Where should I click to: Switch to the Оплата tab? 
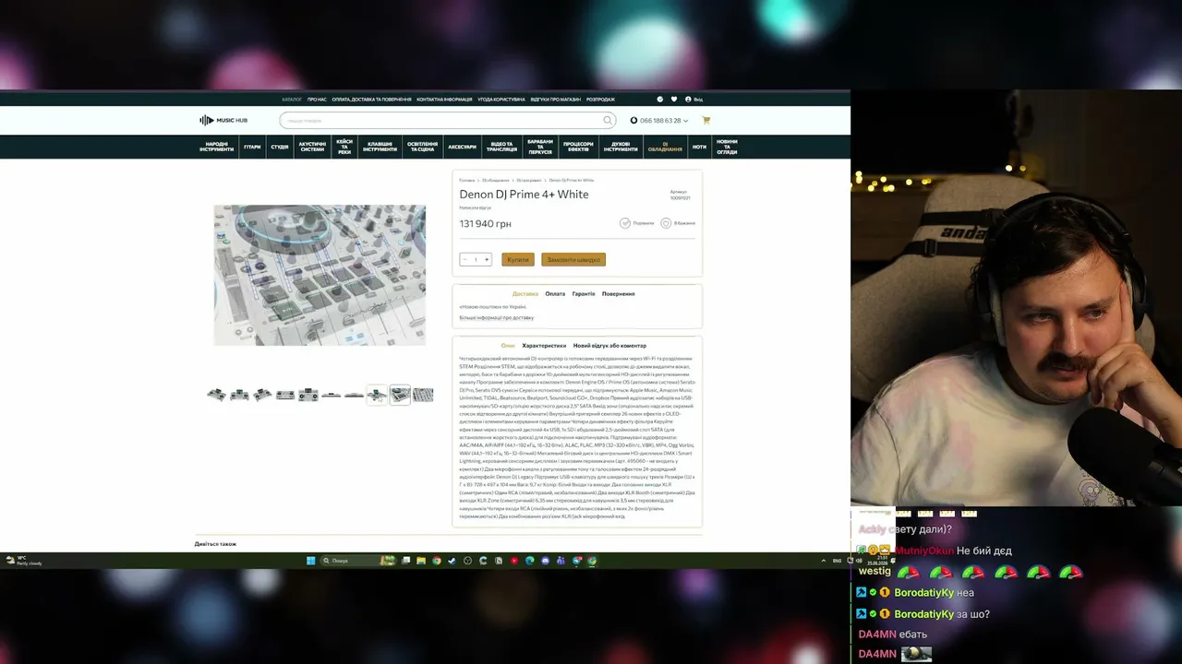click(x=555, y=293)
